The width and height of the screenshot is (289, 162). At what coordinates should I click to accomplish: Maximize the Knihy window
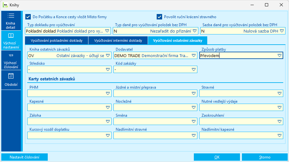pos(267,5)
